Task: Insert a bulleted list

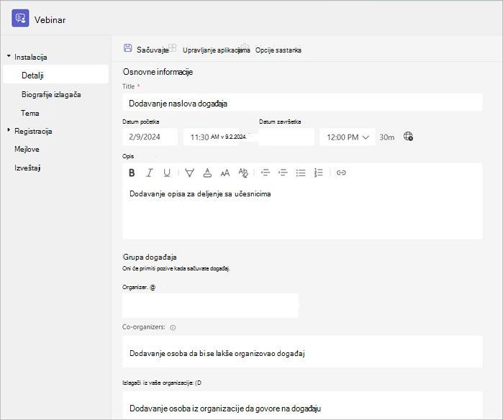Action: point(301,173)
